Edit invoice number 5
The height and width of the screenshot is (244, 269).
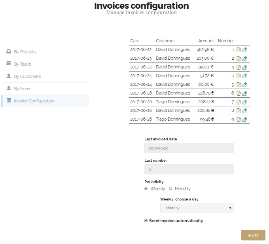tap(239, 85)
